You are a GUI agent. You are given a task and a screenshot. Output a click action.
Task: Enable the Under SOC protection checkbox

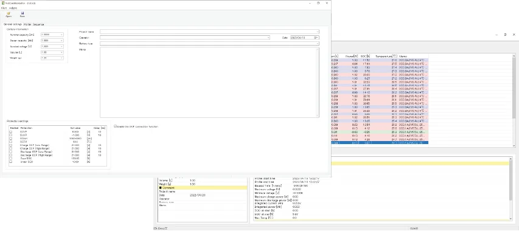point(10,162)
